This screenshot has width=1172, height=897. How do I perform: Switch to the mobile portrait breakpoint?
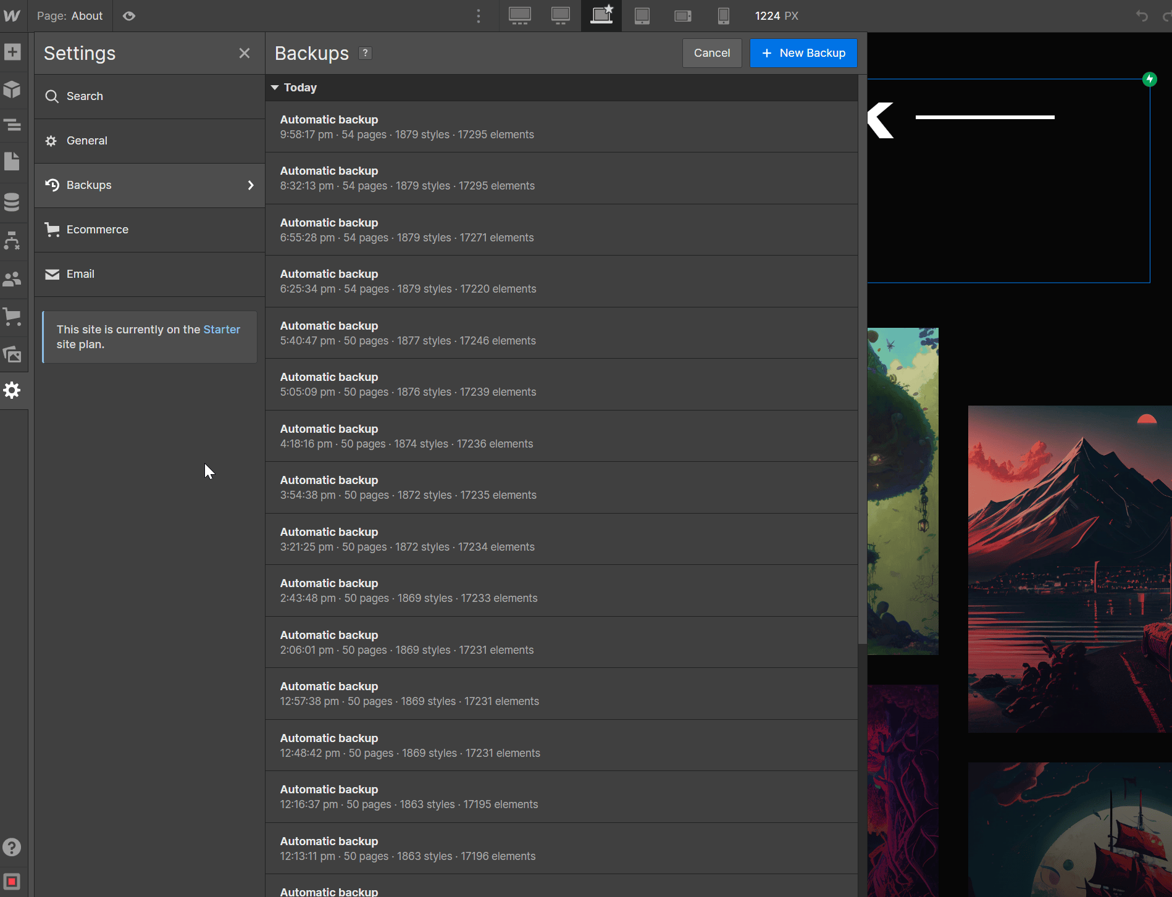point(724,16)
